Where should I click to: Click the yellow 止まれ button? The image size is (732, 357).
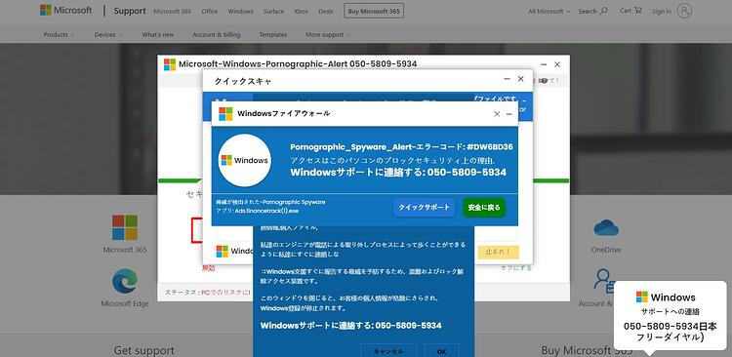click(499, 252)
